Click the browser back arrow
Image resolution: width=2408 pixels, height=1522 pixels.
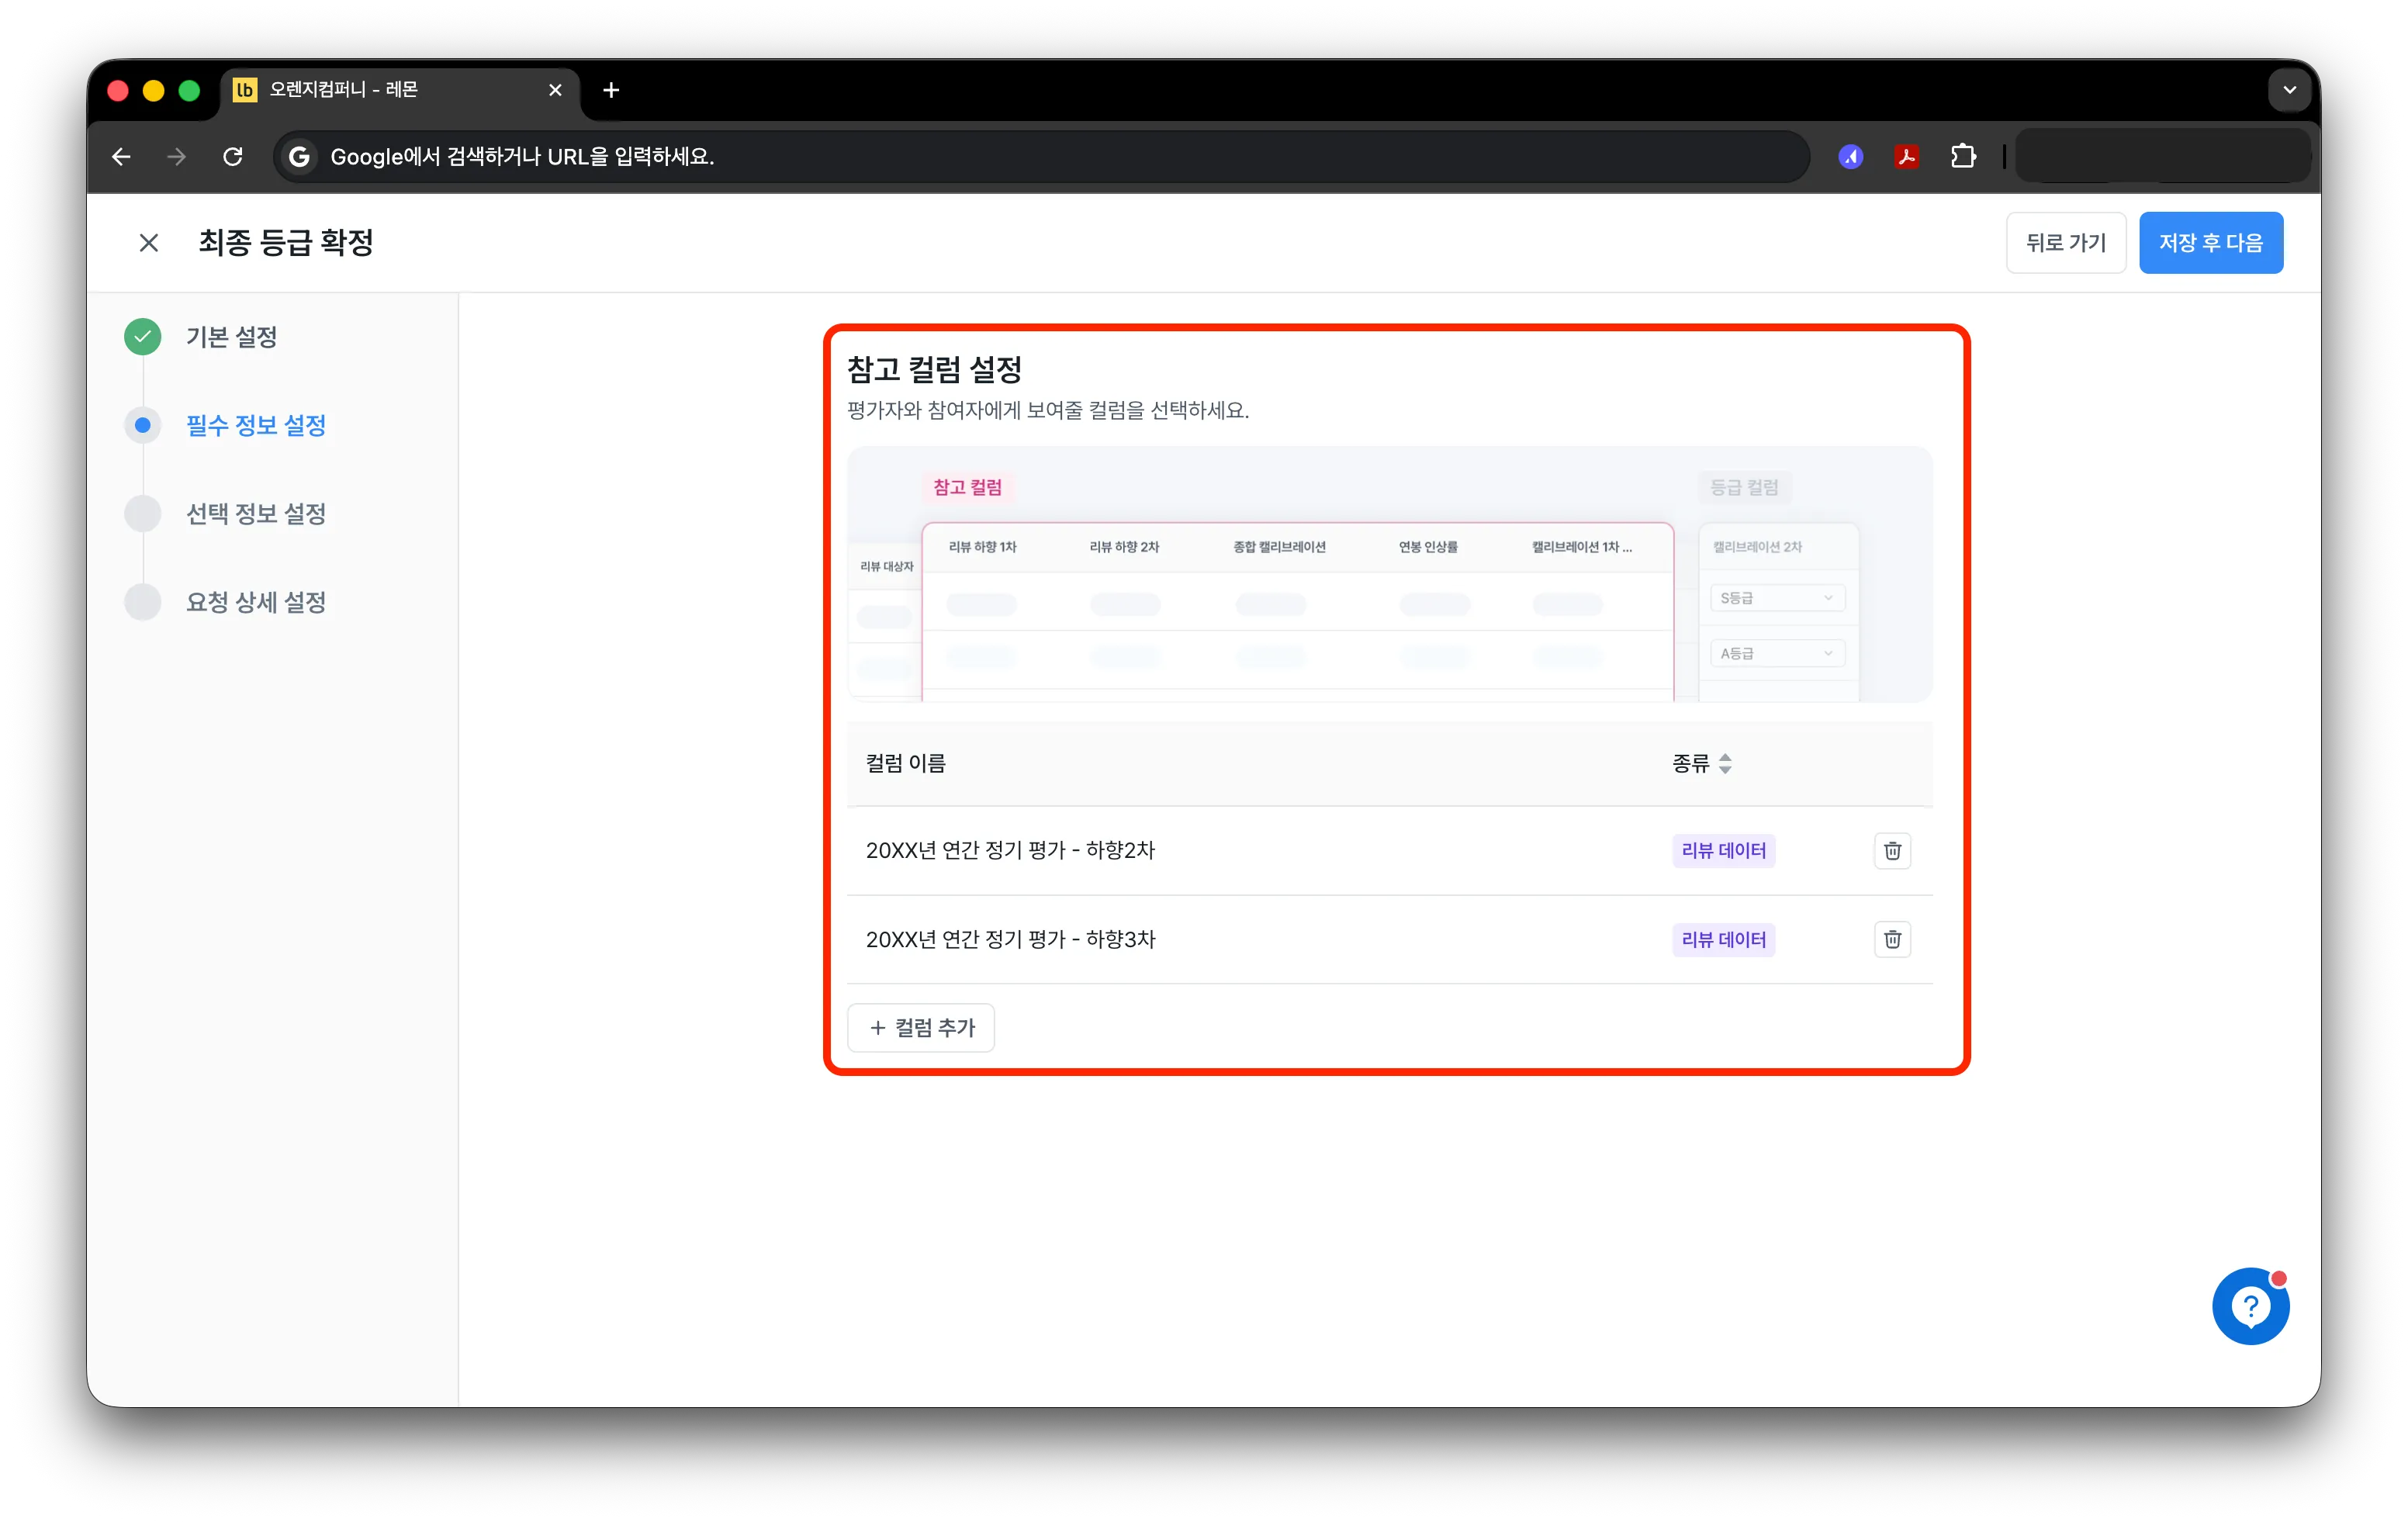click(x=121, y=156)
